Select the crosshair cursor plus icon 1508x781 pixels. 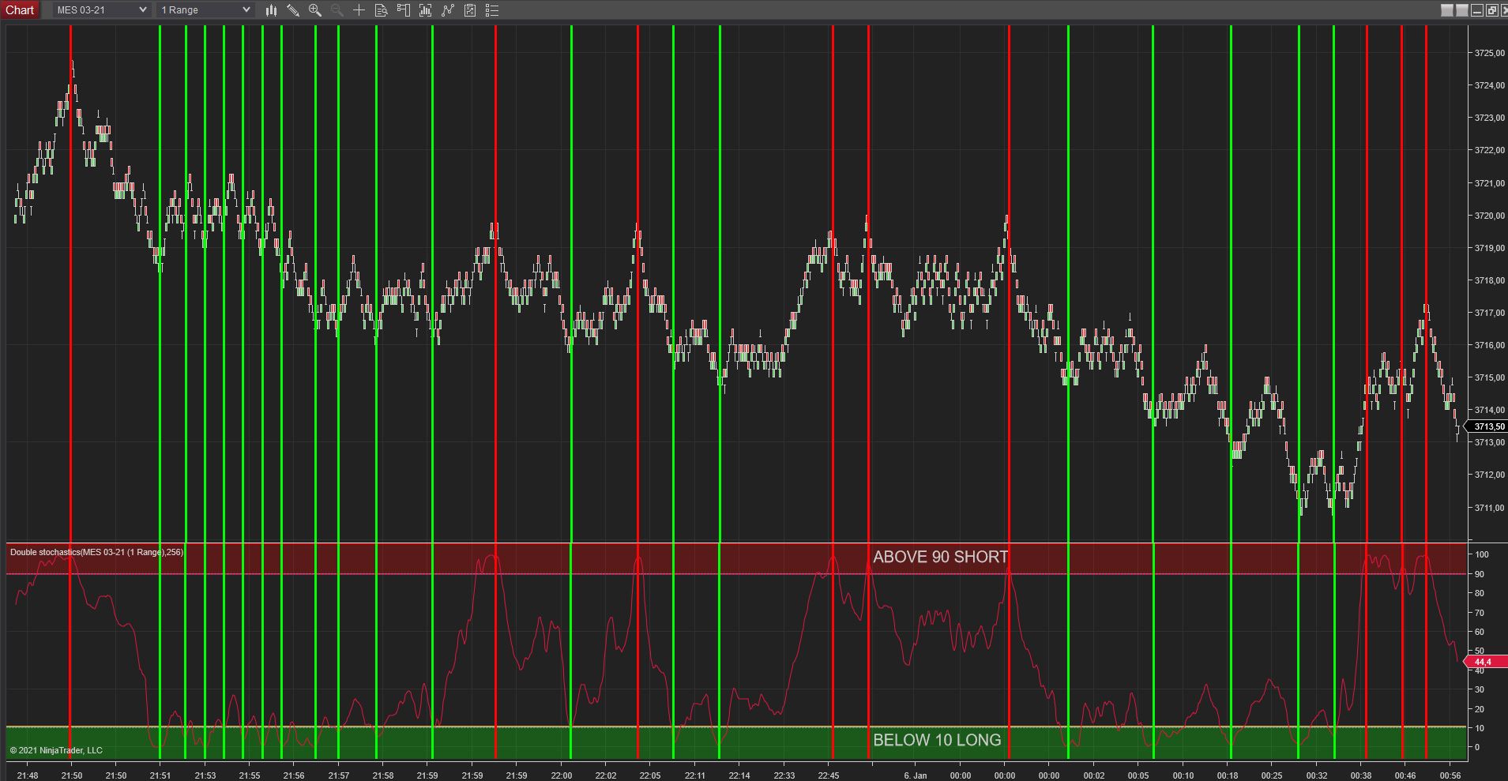[359, 10]
